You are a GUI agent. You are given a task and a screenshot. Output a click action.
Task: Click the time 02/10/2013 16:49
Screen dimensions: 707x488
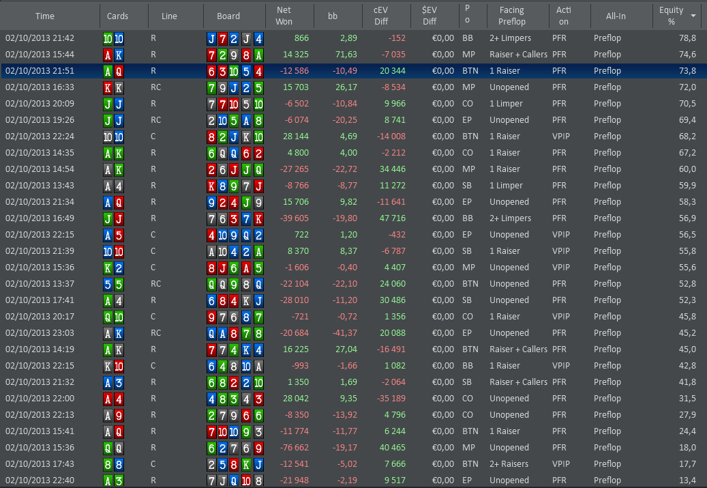[40, 218]
